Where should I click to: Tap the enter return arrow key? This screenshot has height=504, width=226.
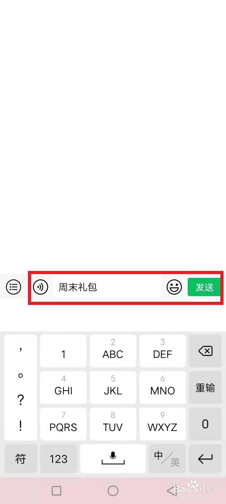click(205, 459)
